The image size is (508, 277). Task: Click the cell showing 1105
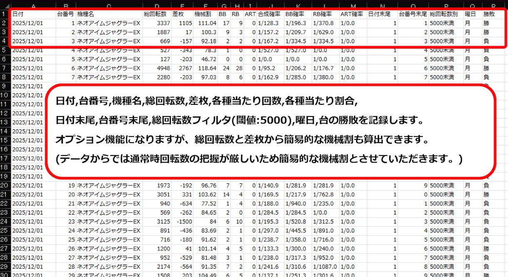point(182,23)
